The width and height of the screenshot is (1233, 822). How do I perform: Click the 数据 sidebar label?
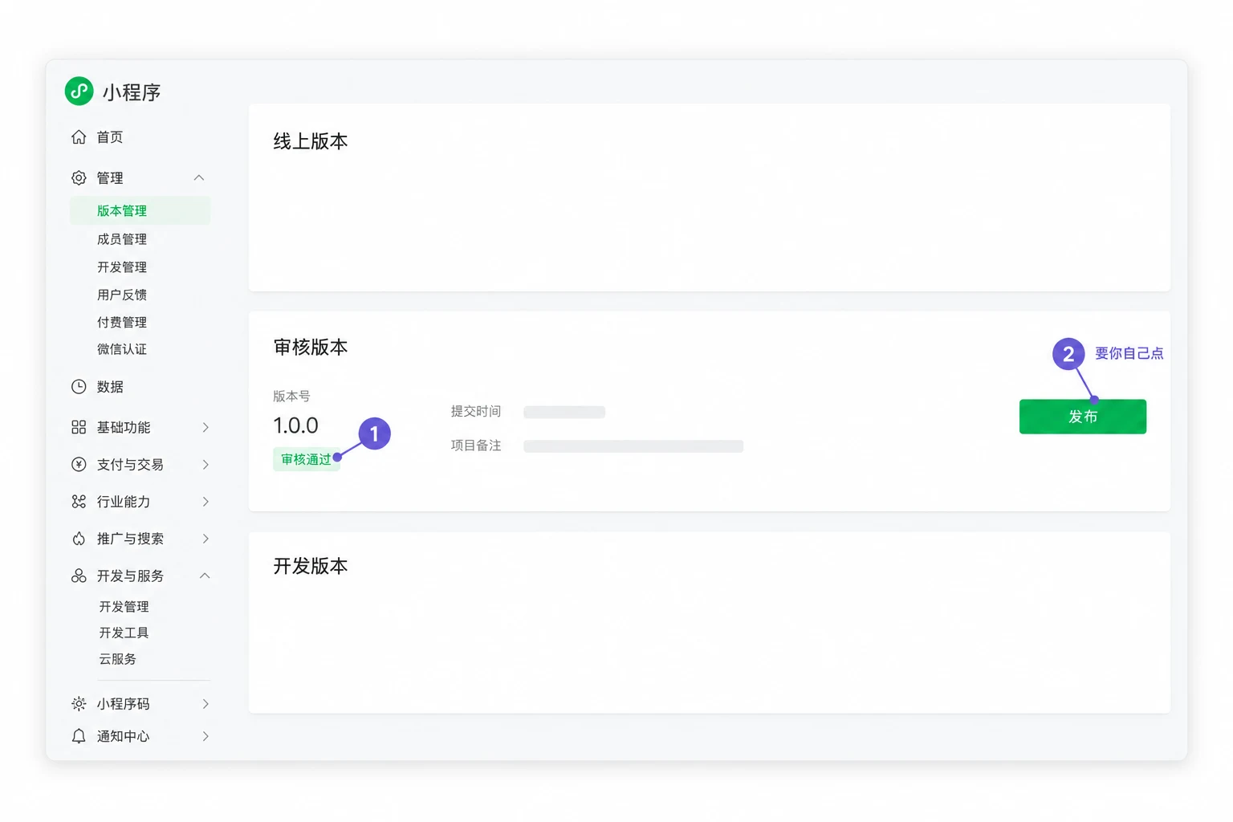click(x=110, y=387)
